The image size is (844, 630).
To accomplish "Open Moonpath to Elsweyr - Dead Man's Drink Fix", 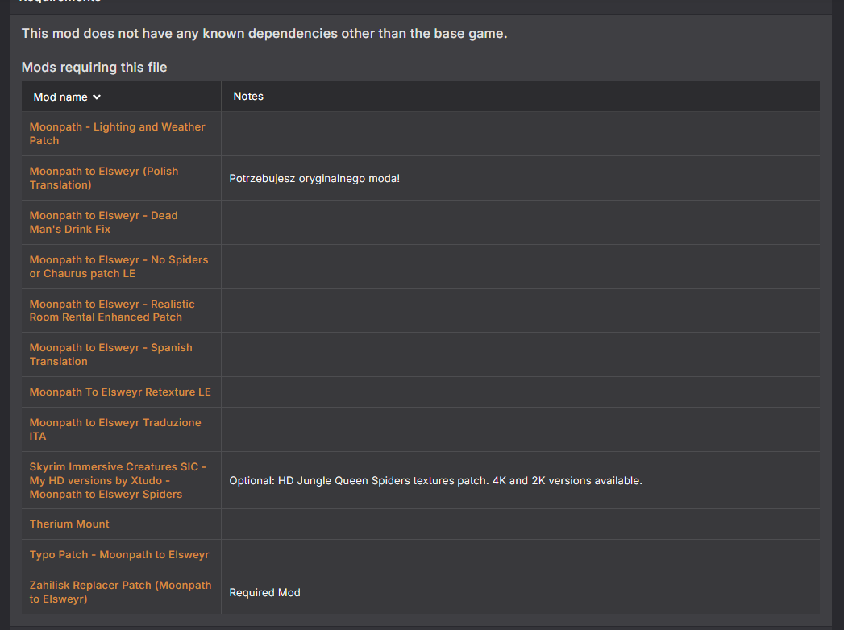I will [x=103, y=222].
